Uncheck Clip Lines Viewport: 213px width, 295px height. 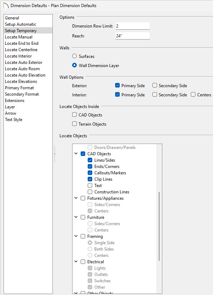pos(90,179)
